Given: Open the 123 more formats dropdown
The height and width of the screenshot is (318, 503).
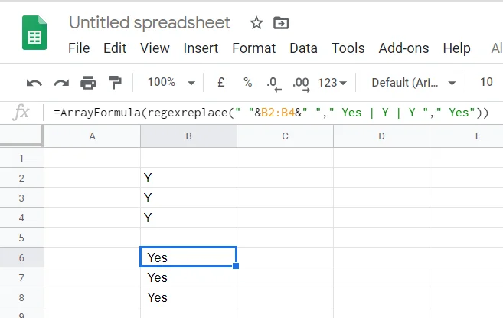Looking at the screenshot, I should coord(332,82).
